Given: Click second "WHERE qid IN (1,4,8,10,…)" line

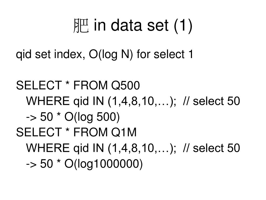Looking at the screenshot, I should (101, 148).
